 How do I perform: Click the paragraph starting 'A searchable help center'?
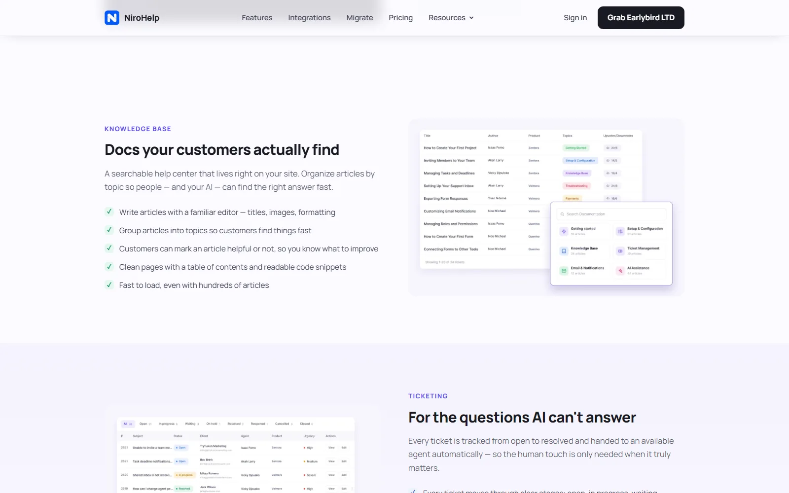240,180
